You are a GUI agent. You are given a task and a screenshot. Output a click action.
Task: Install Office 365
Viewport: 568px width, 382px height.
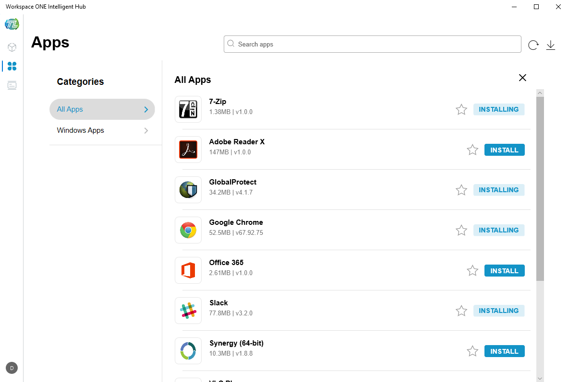click(x=504, y=270)
